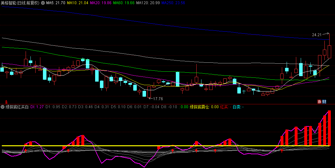Open dropdown beside 绿探底红买白 indicator name
The image size is (335, 168).
click(3, 107)
